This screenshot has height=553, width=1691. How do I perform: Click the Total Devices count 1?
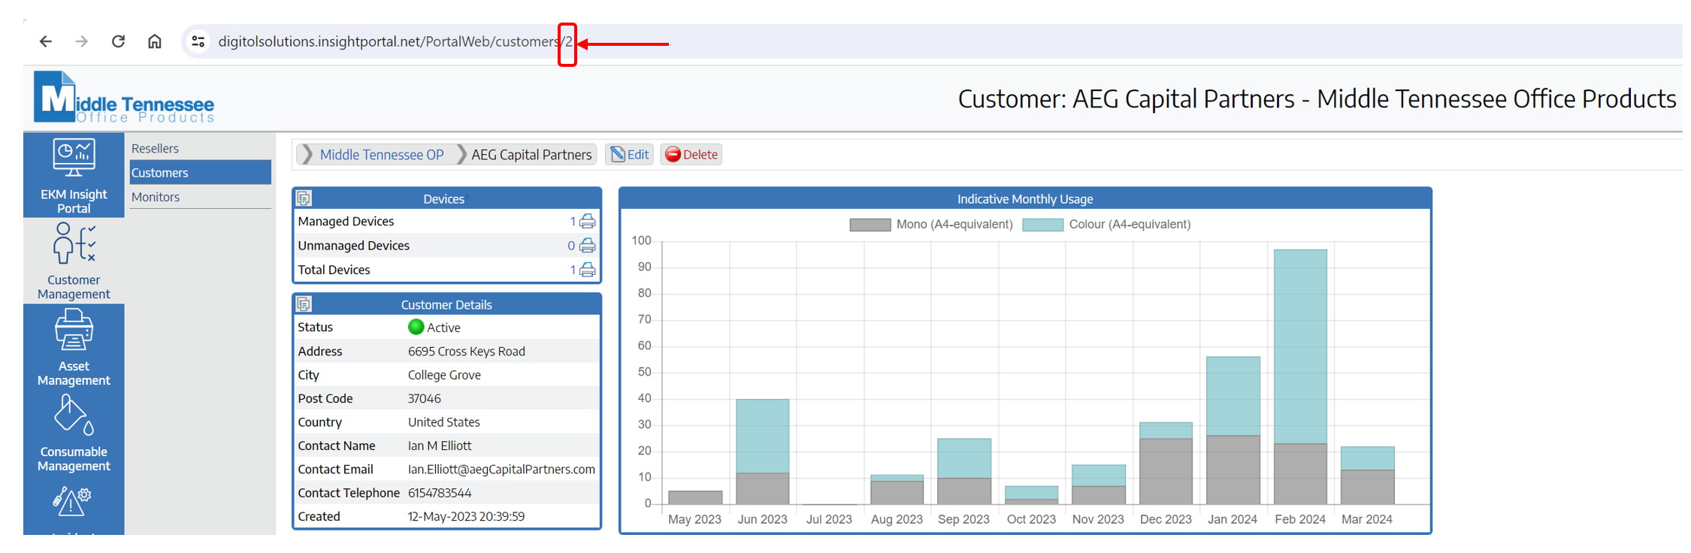click(x=573, y=270)
